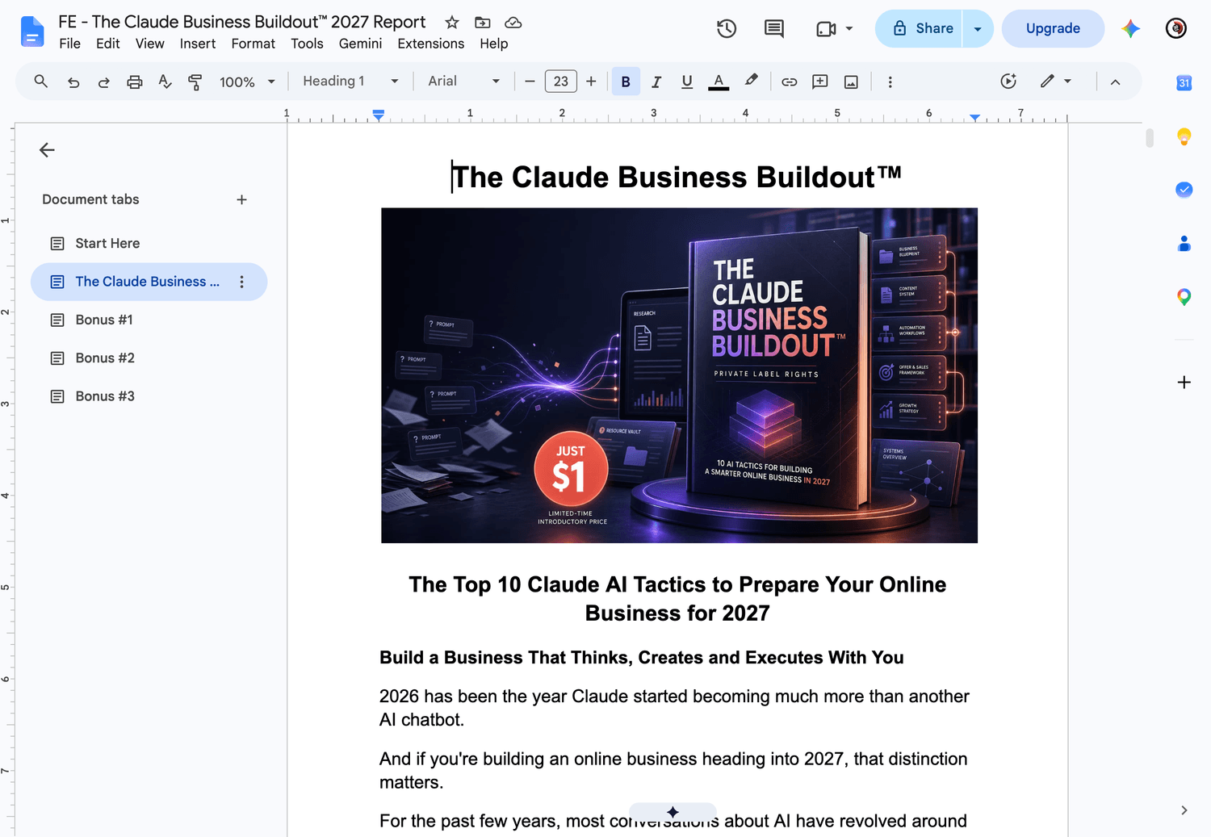Open paragraph style dropdown Heading 1
The image size is (1211, 837).
[351, 81]
